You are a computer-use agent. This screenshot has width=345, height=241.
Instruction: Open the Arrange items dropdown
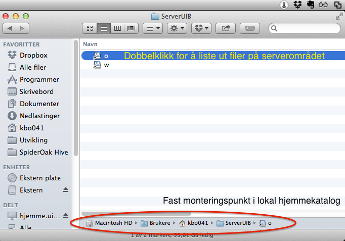[152, 28]
